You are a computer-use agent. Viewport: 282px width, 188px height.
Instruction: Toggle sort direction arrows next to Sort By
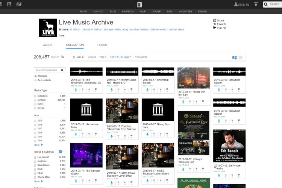(x=74, y=57)
